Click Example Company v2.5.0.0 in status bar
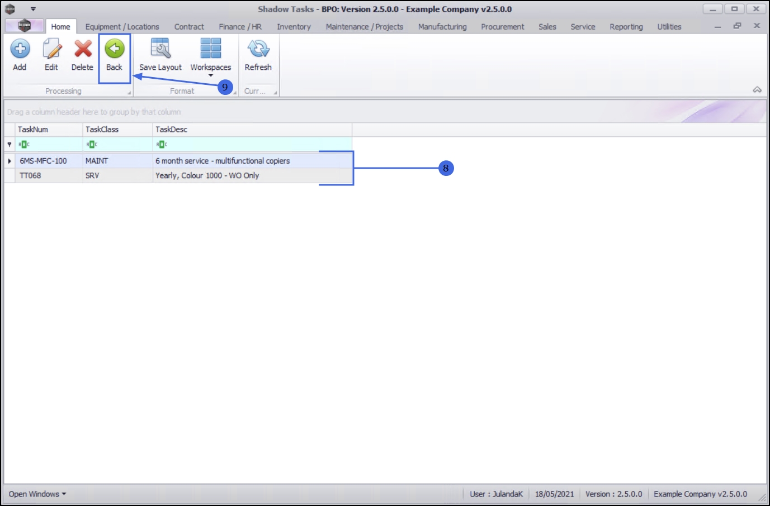This screenshot has height=506, width=770. pyautogui.click(x=701, y=494)
